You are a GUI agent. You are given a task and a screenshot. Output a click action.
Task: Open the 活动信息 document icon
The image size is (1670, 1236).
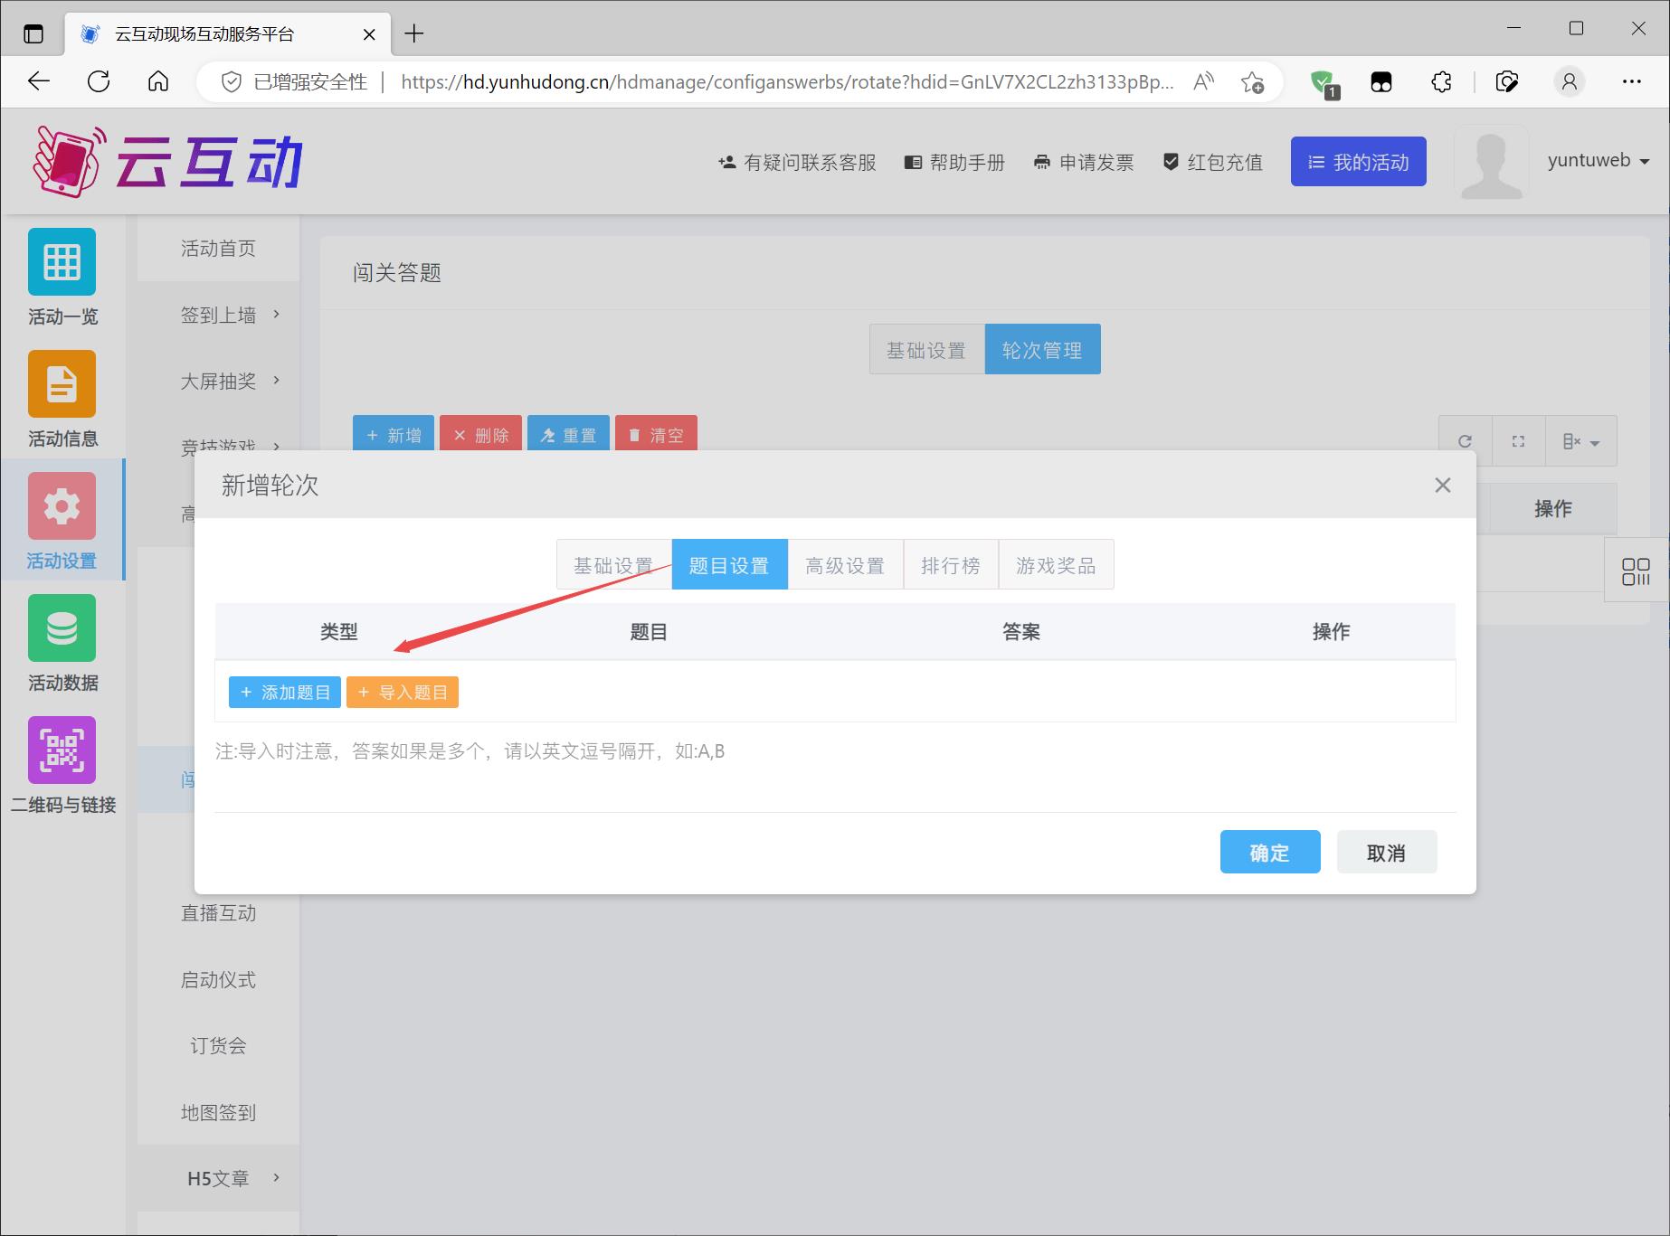click(x=62, y=384)
